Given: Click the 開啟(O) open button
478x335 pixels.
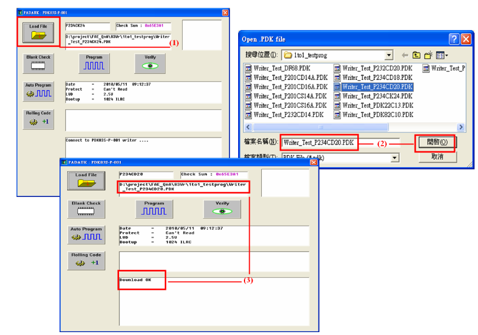Looking at the screenshot, I should click(436, 142).
